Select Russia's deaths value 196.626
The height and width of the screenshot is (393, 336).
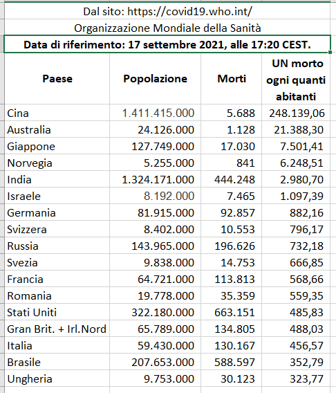coord(232,246)
